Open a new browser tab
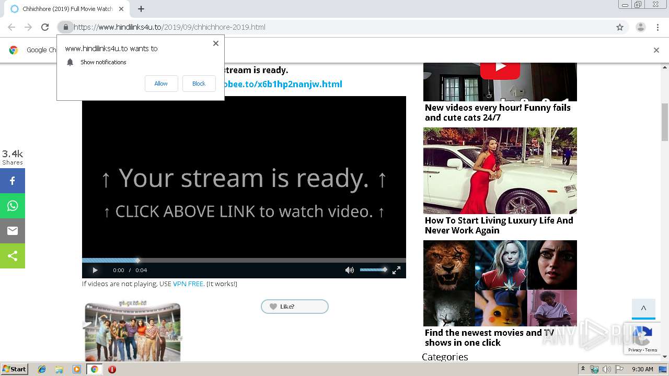The image size is (669, 376). coord(141,9)
